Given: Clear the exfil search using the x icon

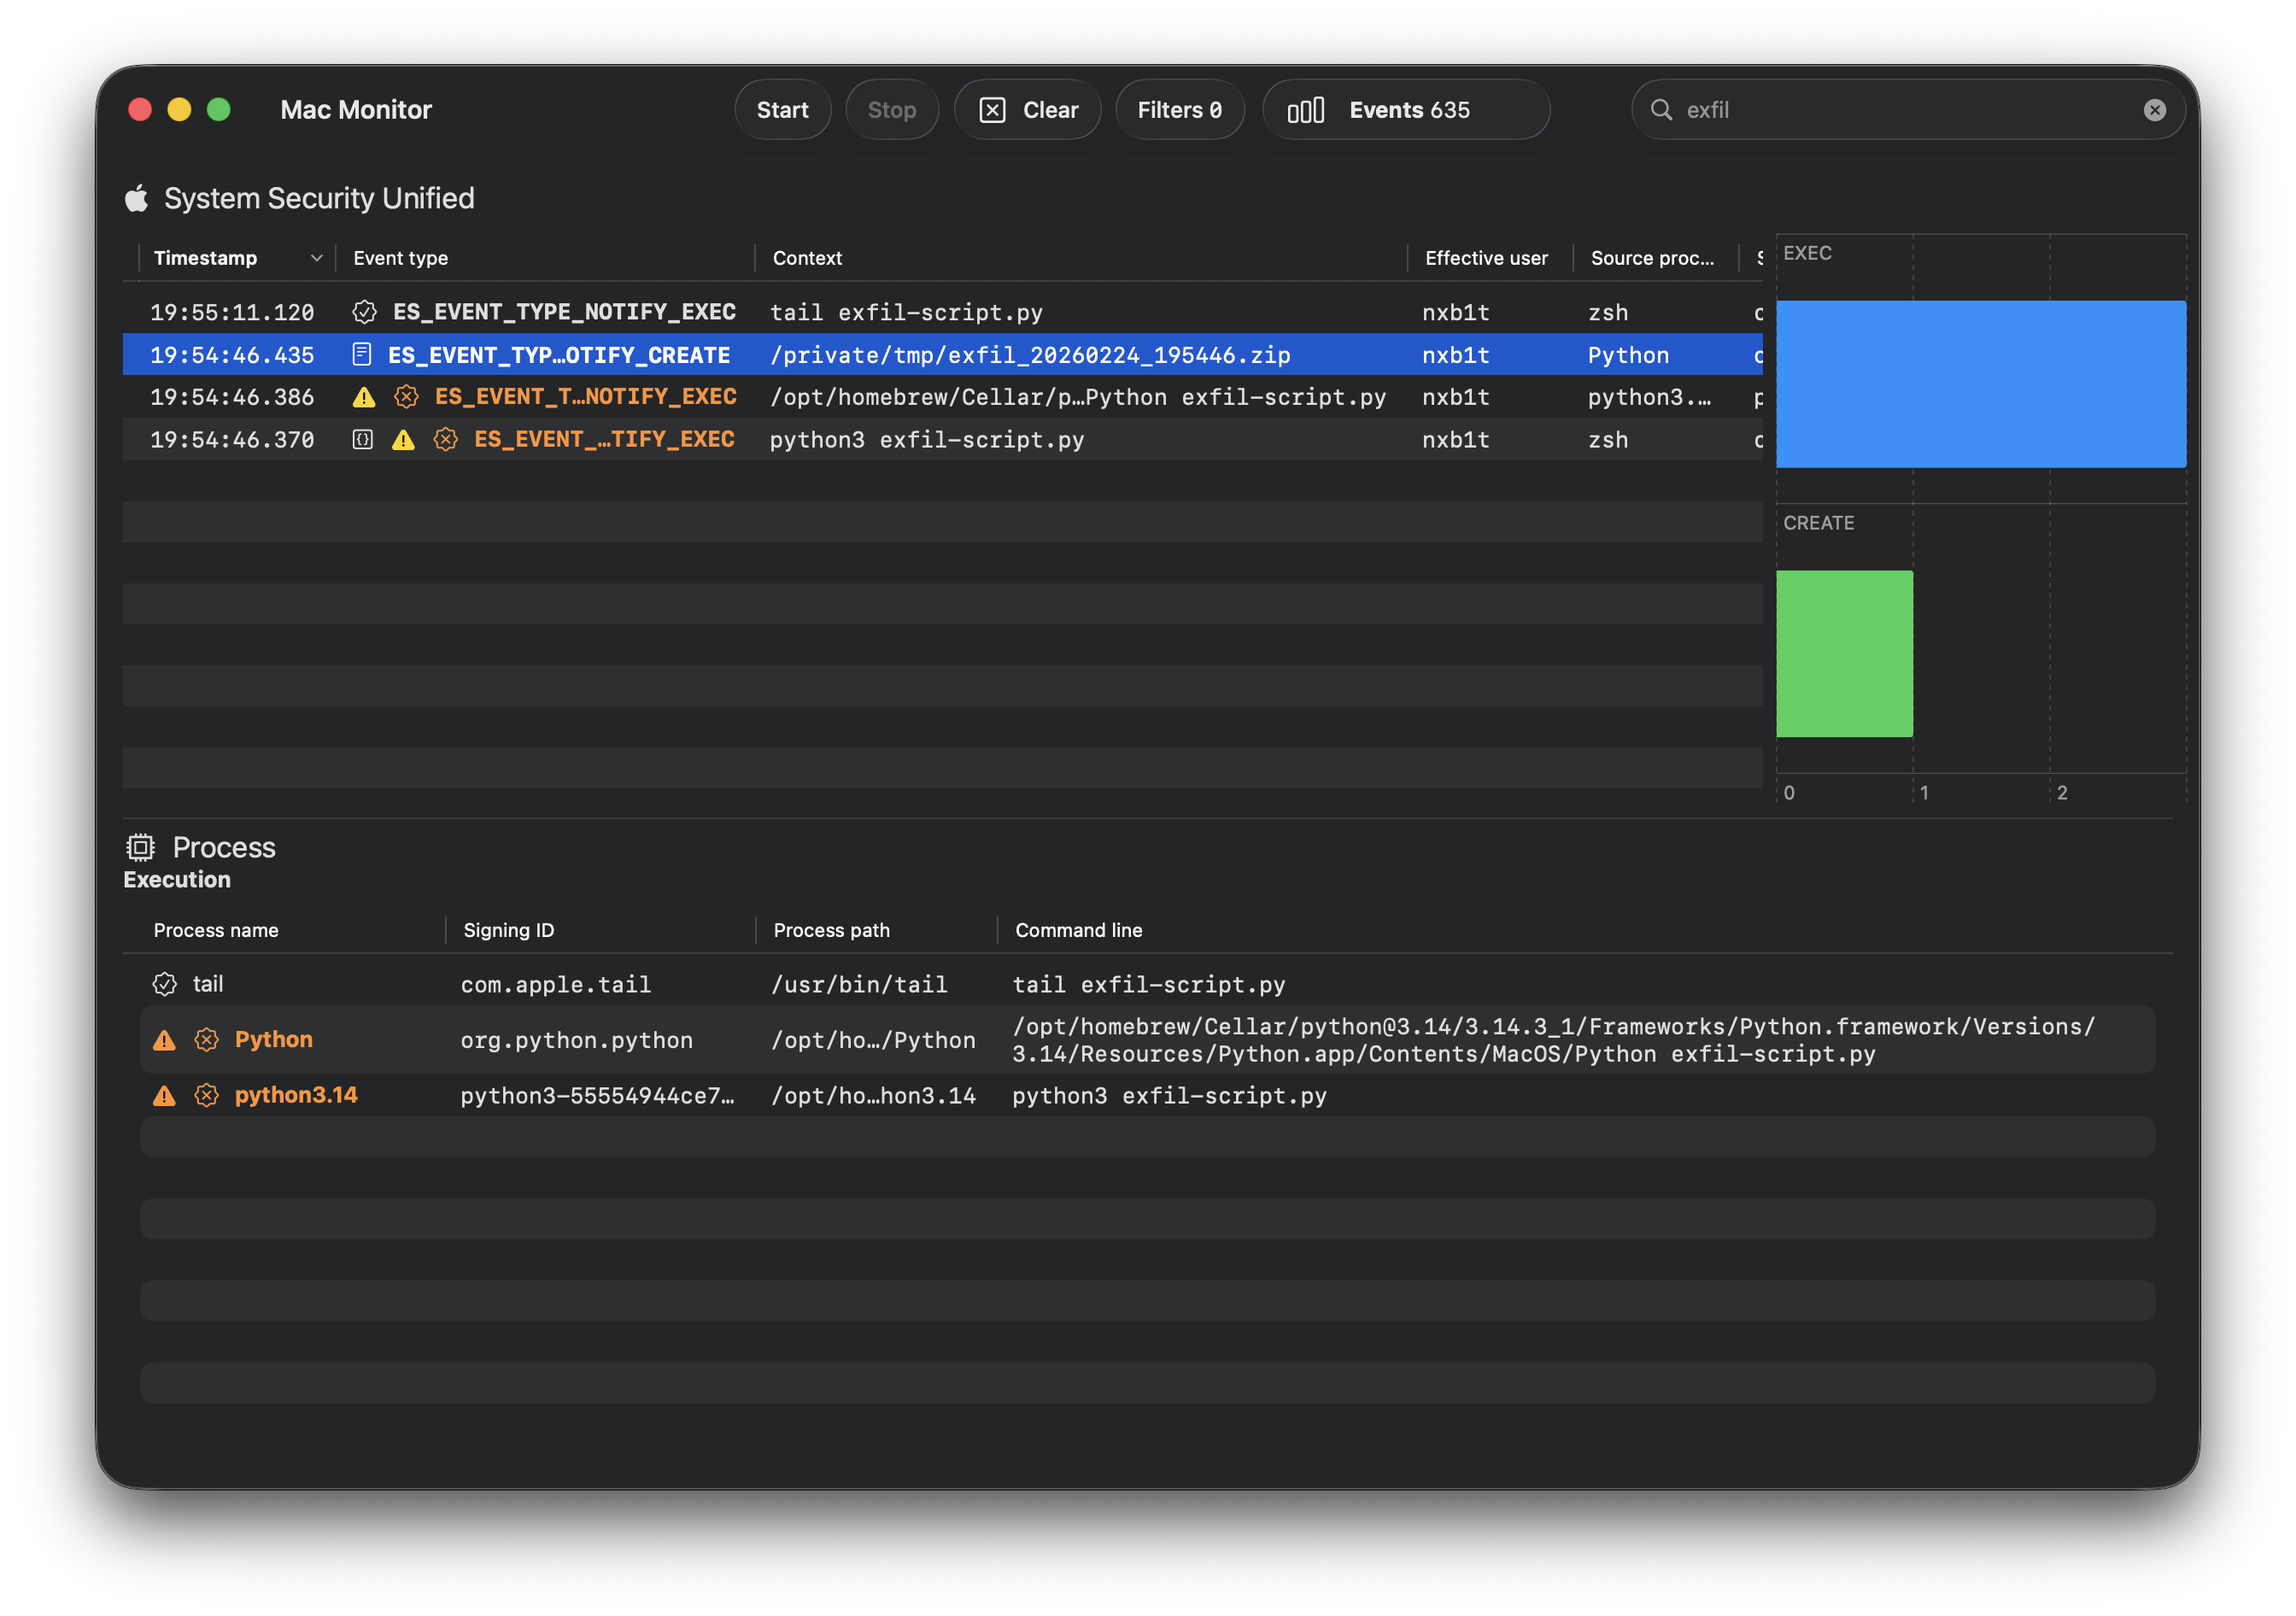Looking at the screenshot, I should (2155, 110).
